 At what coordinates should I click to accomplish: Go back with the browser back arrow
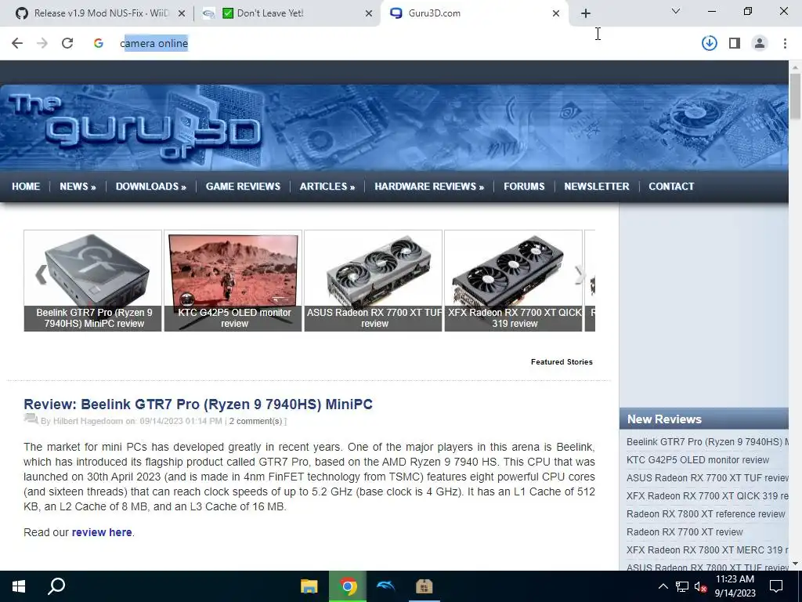click(17, 44)
